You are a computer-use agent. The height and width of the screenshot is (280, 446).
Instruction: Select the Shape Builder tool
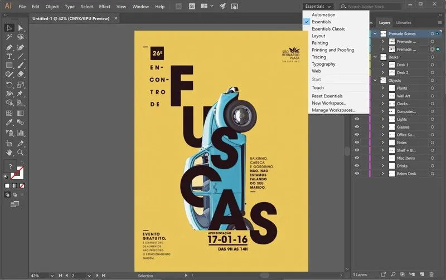9,102
